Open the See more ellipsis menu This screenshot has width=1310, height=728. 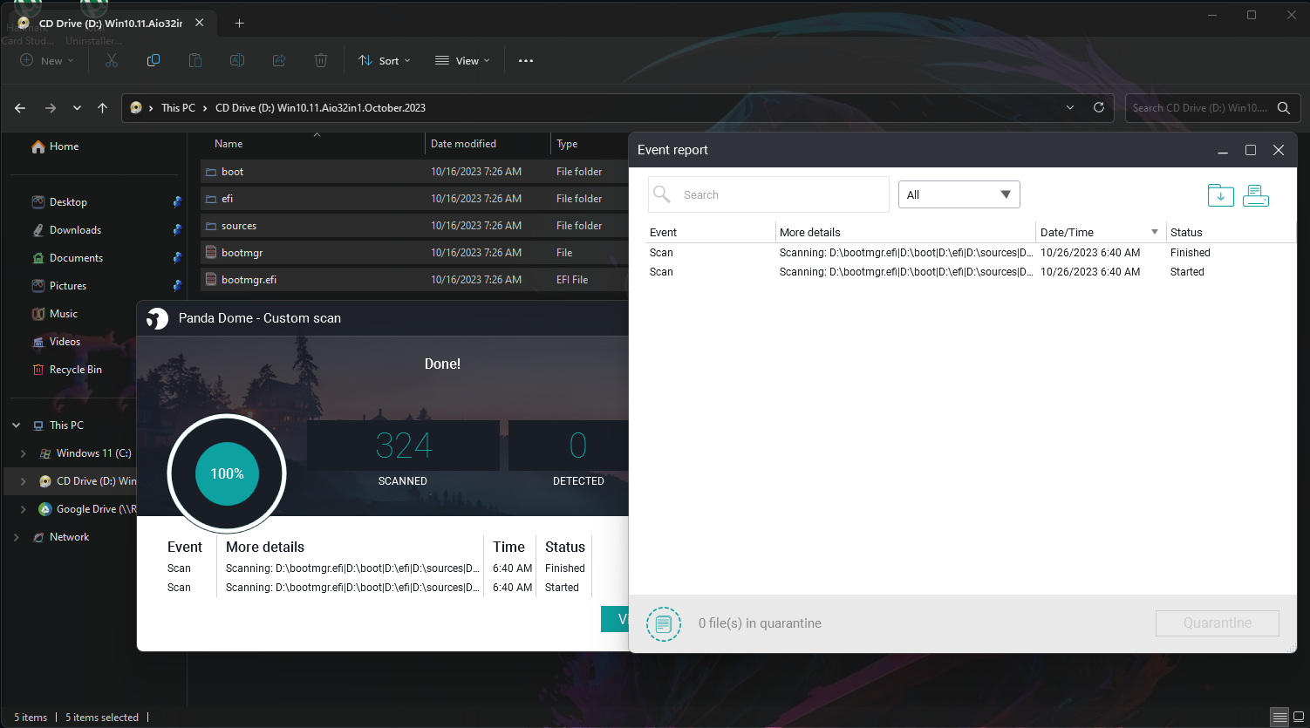tap(526, 61)
